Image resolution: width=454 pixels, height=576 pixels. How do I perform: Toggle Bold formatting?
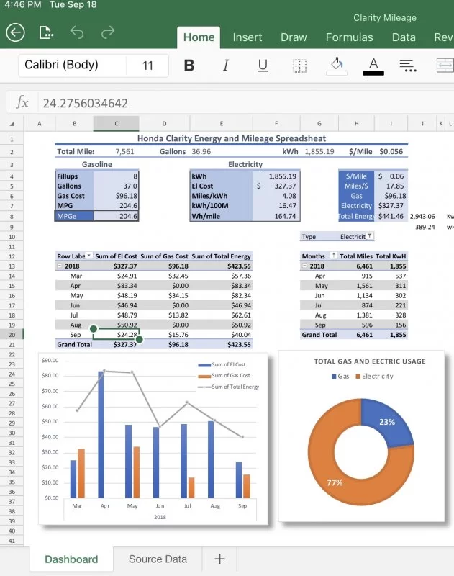[189, 66]
